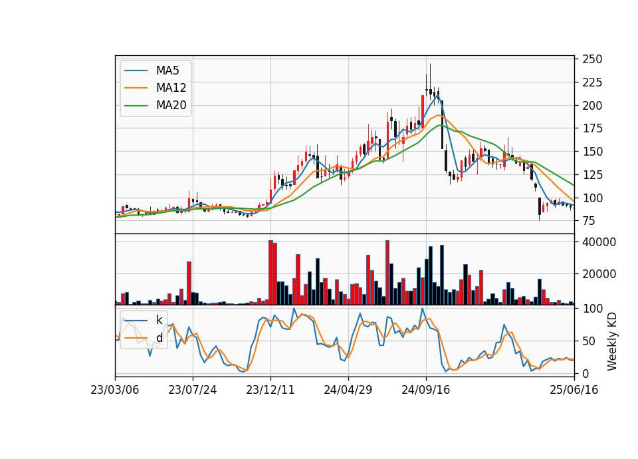Click the 225 price axis label

[592, 82]
